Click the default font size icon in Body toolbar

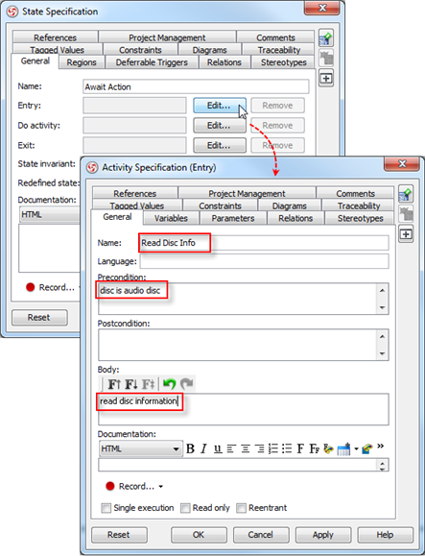tap(149, 384)
